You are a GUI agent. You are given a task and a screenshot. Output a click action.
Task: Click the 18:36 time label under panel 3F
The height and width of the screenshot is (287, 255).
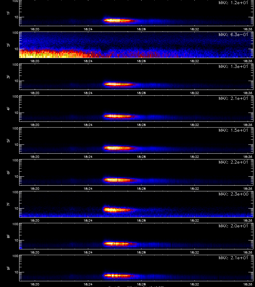[248, 93]
